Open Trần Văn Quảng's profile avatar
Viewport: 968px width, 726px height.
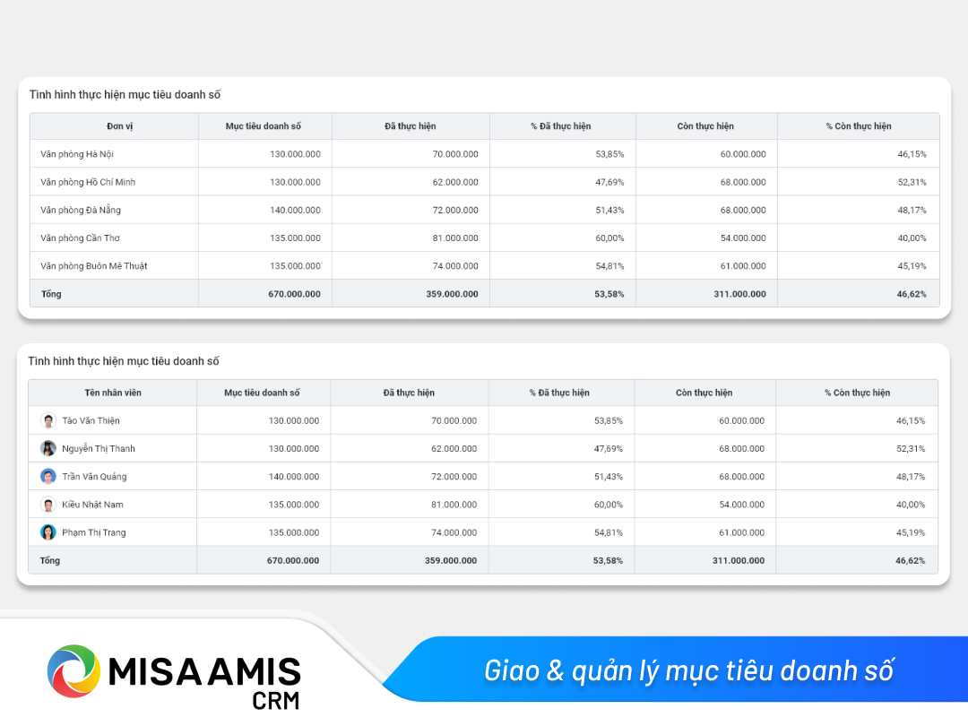[48, 476]
